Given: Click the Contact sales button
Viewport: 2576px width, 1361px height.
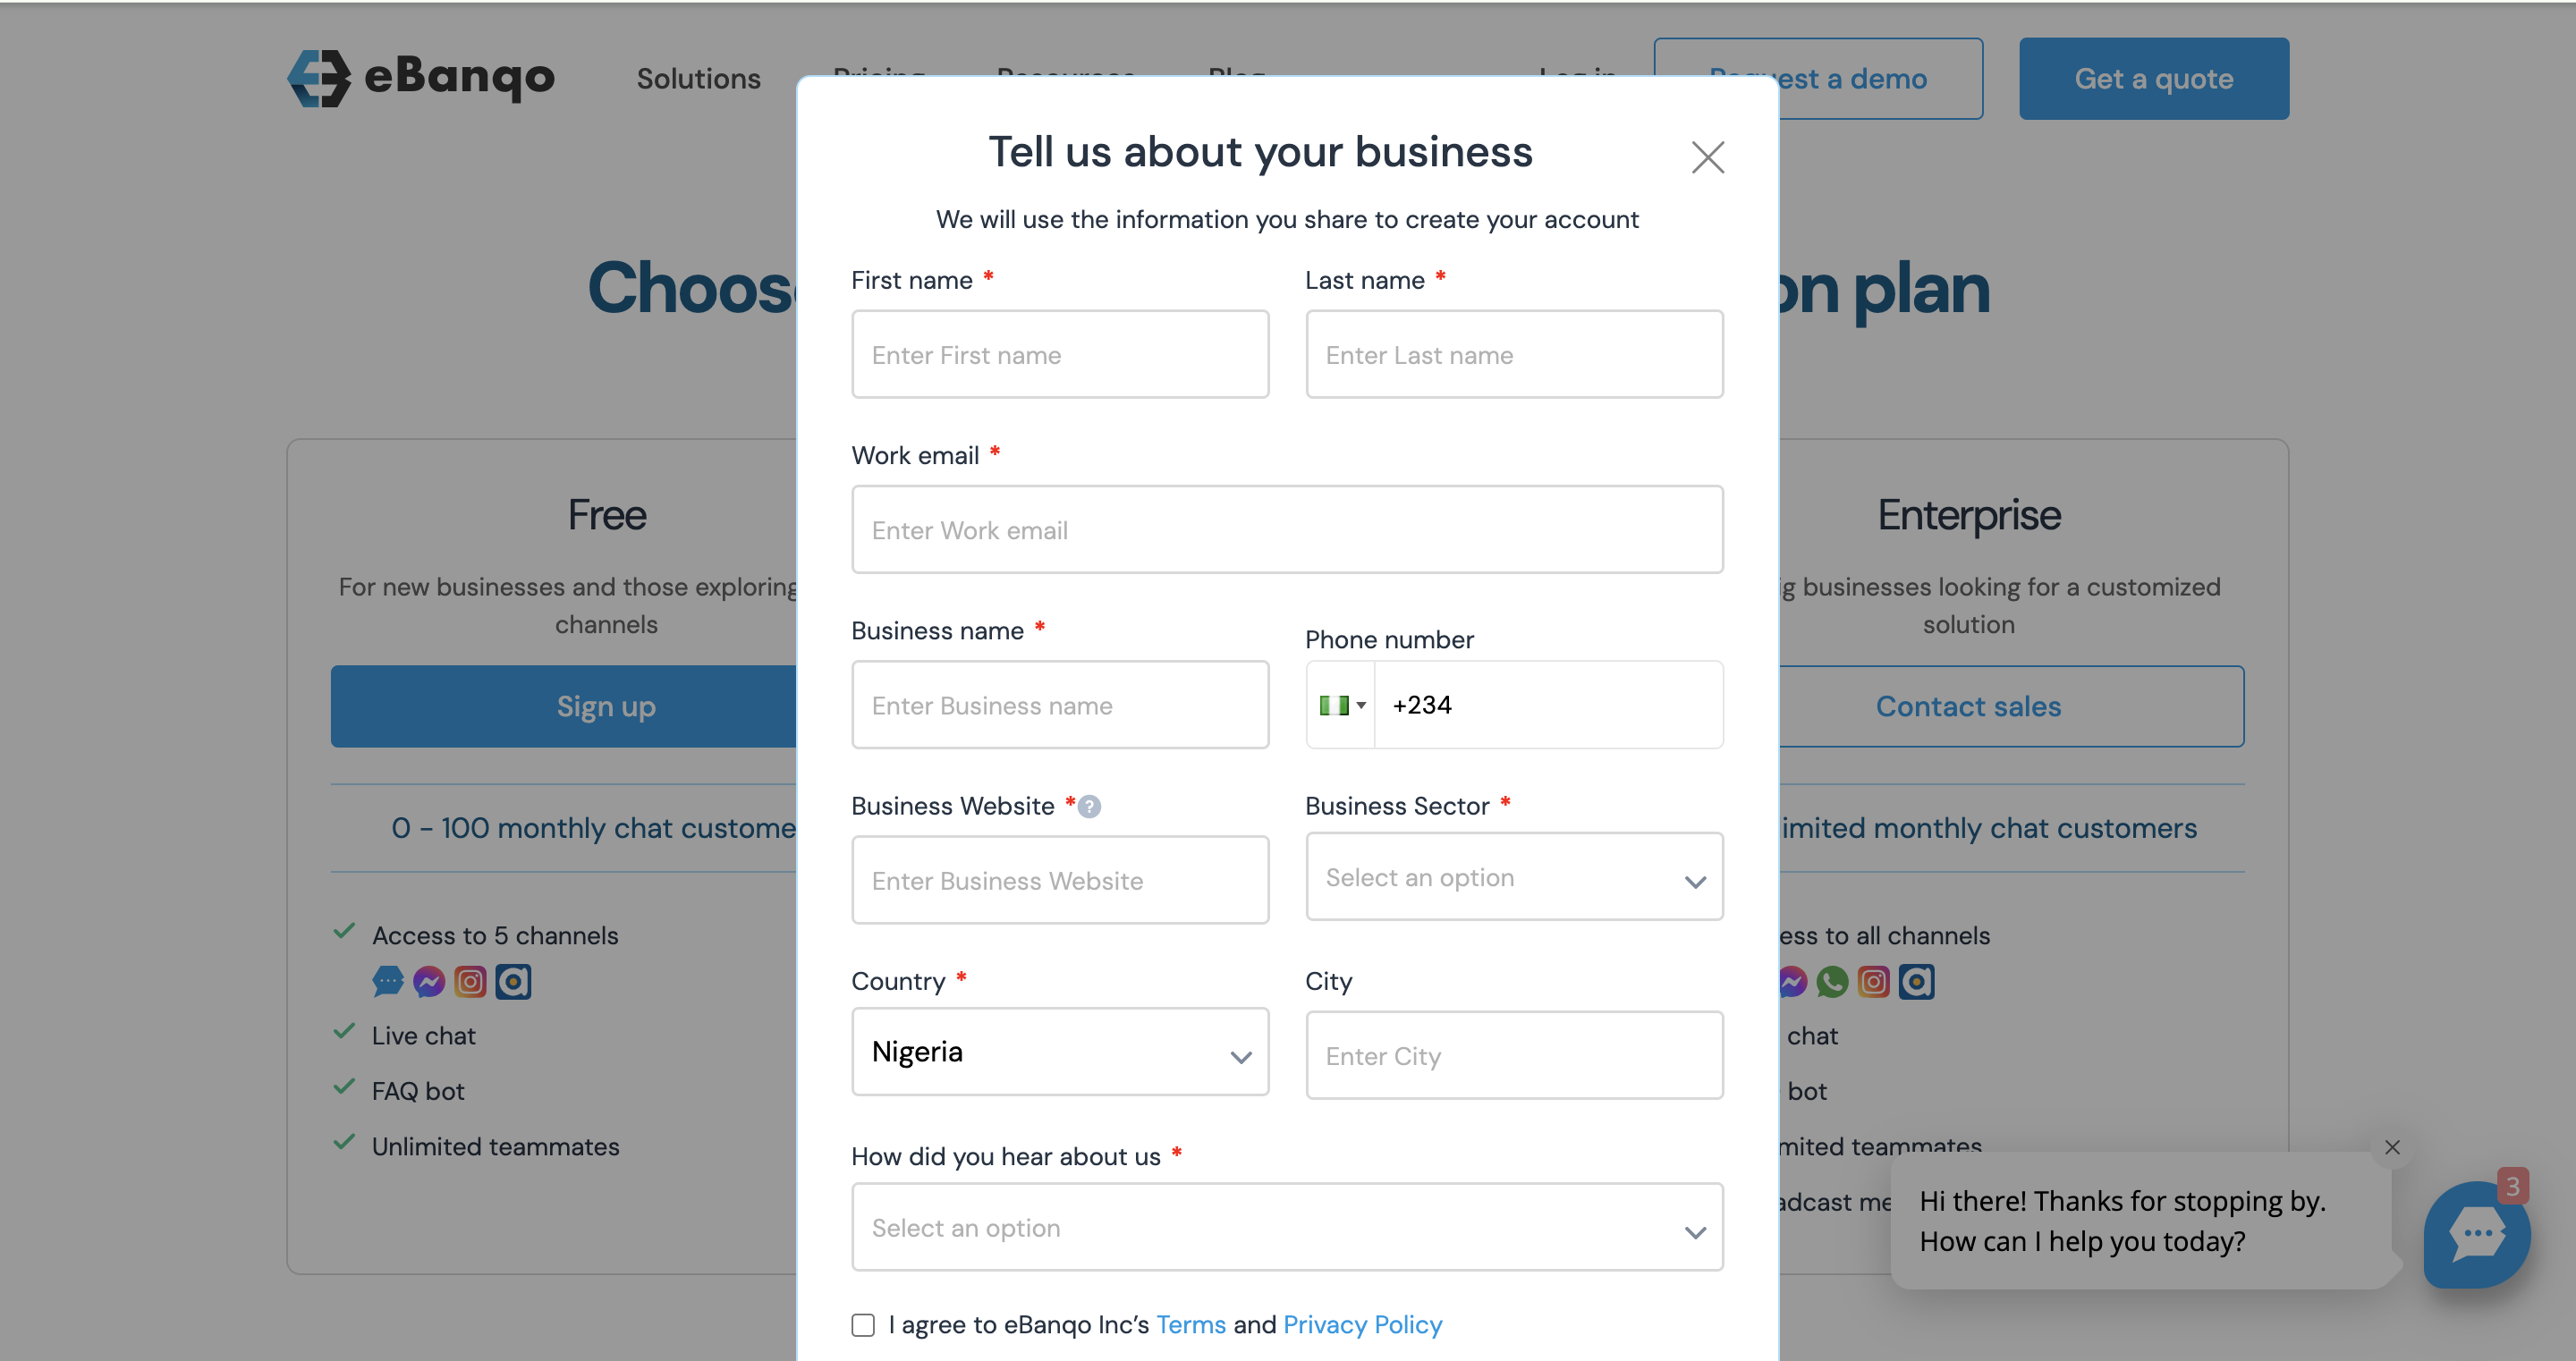Looking at the screenshot, I should point(1968,706).
